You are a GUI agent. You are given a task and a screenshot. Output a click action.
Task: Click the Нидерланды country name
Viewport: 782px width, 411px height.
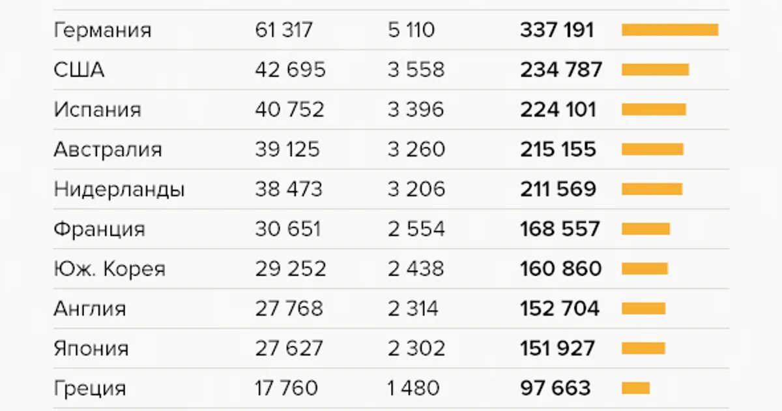point(119,189)
